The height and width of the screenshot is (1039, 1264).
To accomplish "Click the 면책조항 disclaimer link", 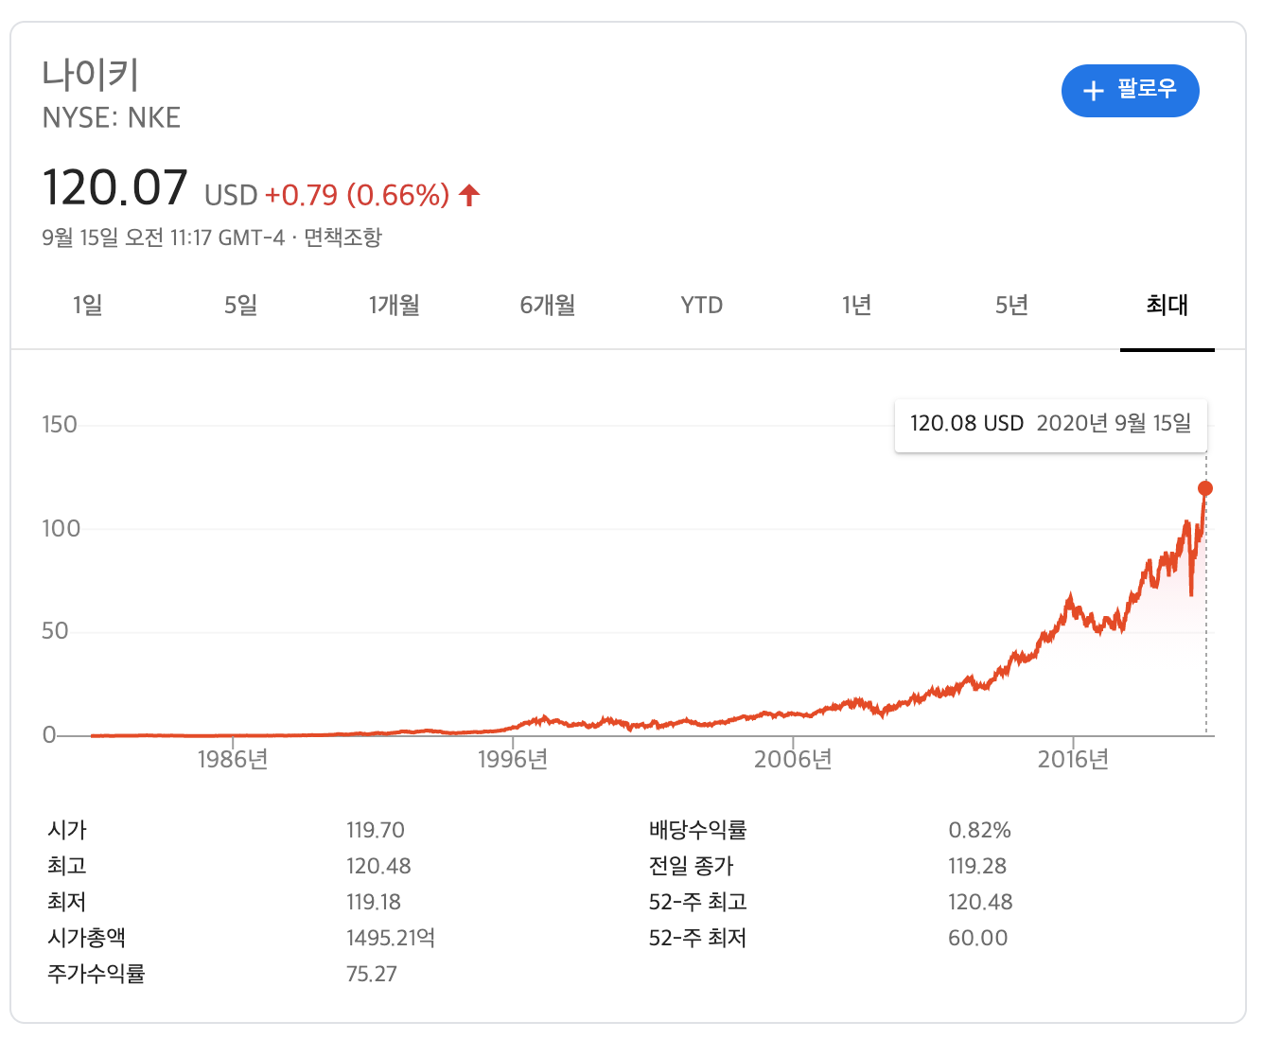I will pos(342,238).
